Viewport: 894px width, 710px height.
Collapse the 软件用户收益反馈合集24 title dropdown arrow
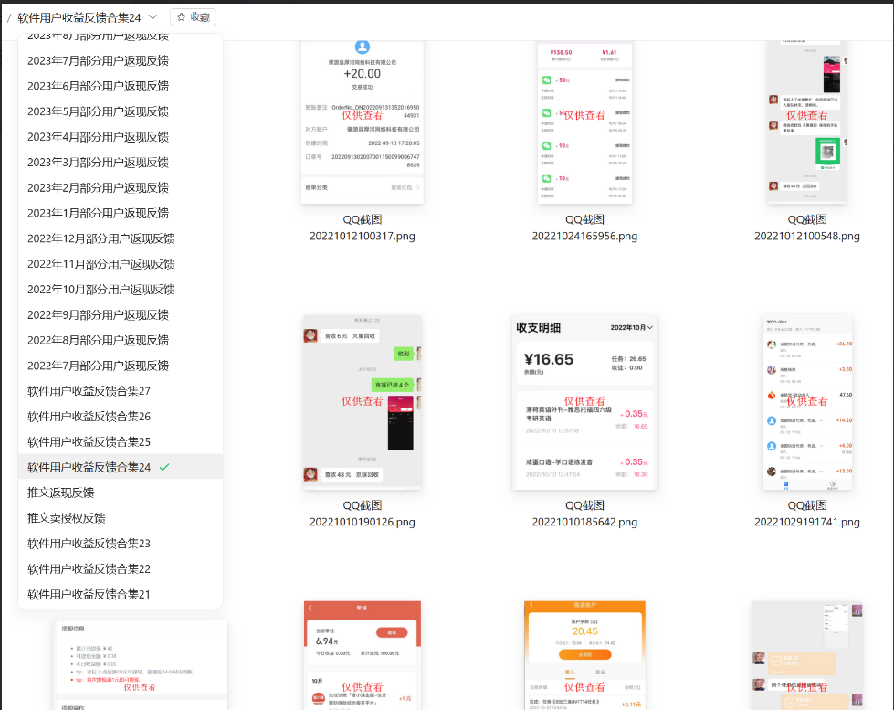[153, 16]
